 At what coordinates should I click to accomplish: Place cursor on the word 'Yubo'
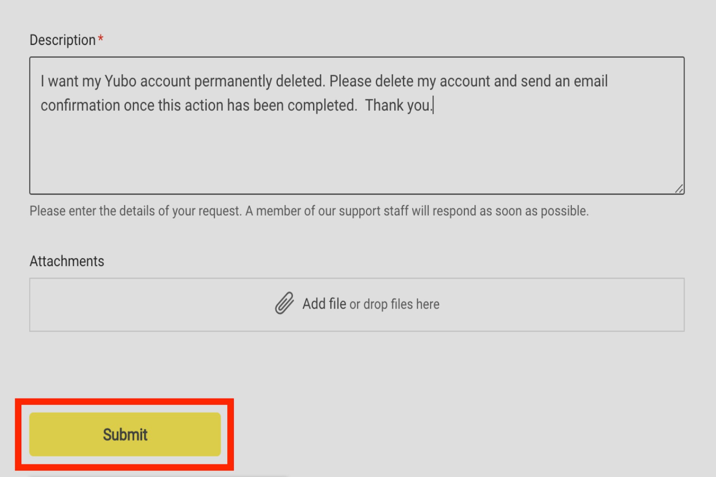(120, 81)
